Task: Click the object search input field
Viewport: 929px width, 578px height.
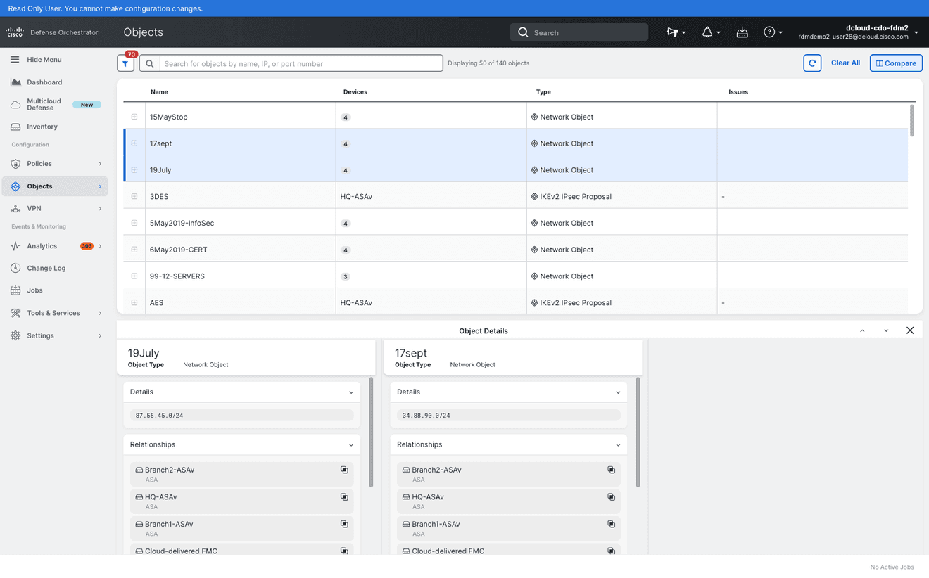Action: click(x=301, y=63)
